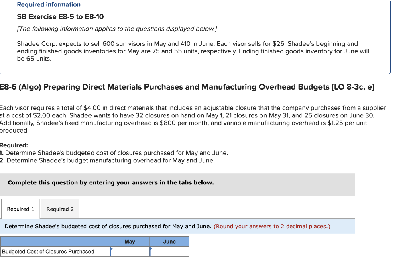411x260 pixels.
Task: Select the June budgeted cost input cell
Action: (x=170, y=252)
